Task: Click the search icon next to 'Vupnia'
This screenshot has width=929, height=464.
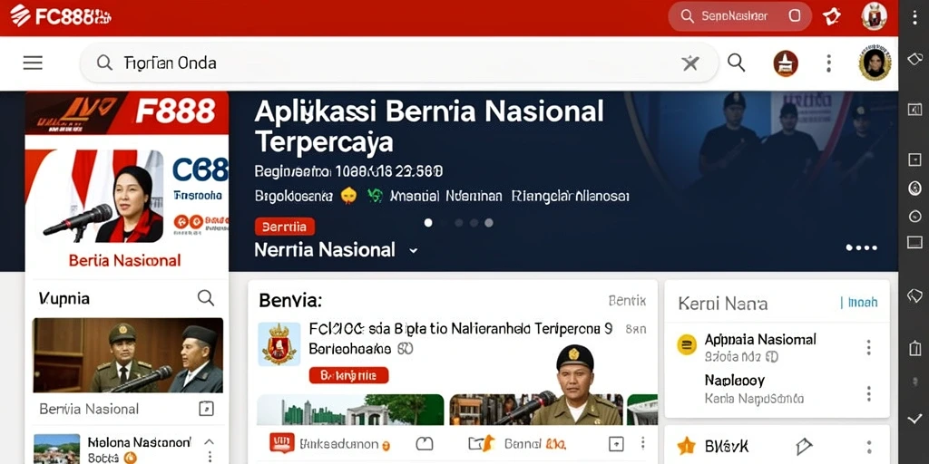Action: click(x=206, y=297)
